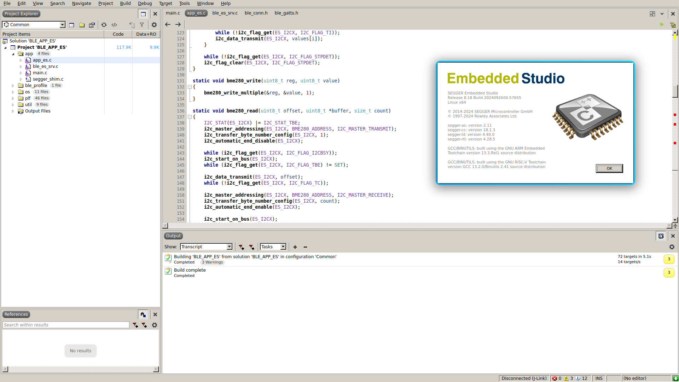Navigate back with the editor left arrow
679x382 pixels.
[168, 24]
